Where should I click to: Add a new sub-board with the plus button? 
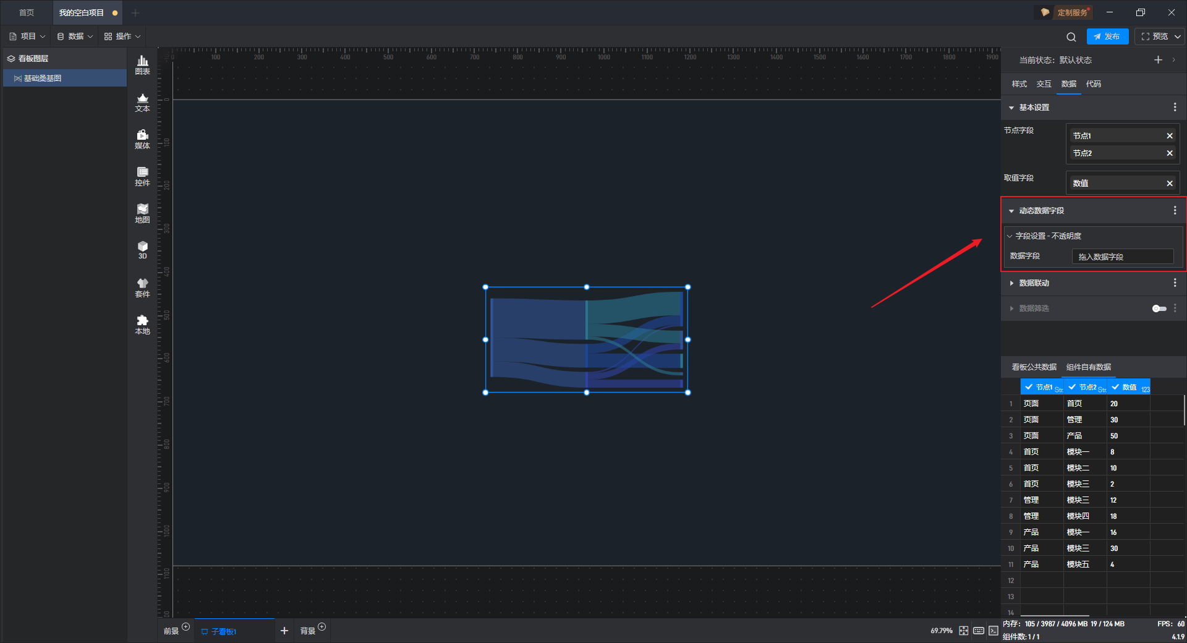[284, 631]
